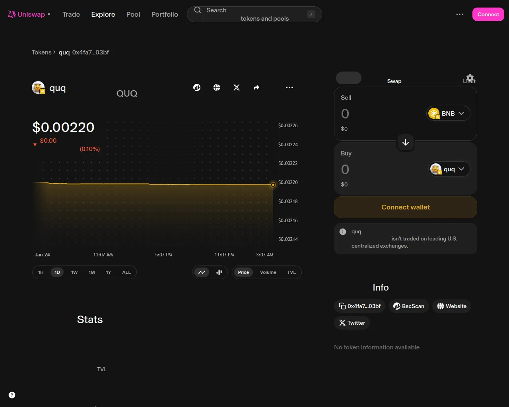Open the BscScan explorer icon beside quq
This screenshot has height=407, width=509.
[x=197, y=87]
